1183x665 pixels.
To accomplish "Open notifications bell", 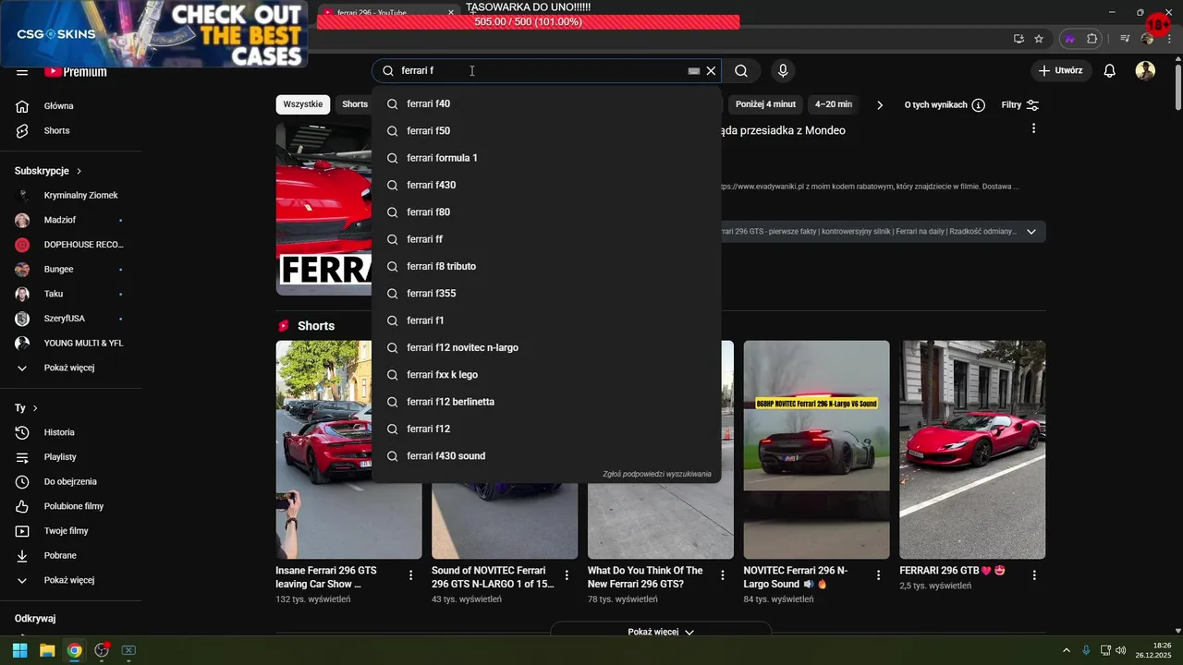I will 1110,71.
